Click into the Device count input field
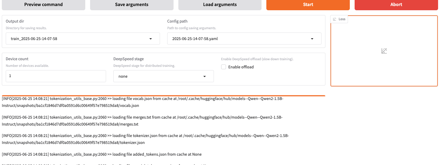This screenshot has width=442, height=165. point(56,76)
